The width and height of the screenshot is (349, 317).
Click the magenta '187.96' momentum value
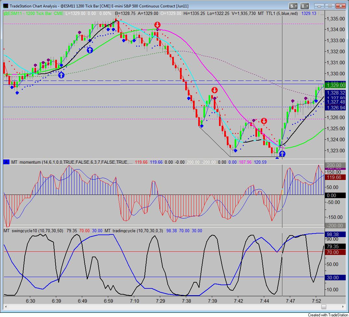tap(245, 162)
